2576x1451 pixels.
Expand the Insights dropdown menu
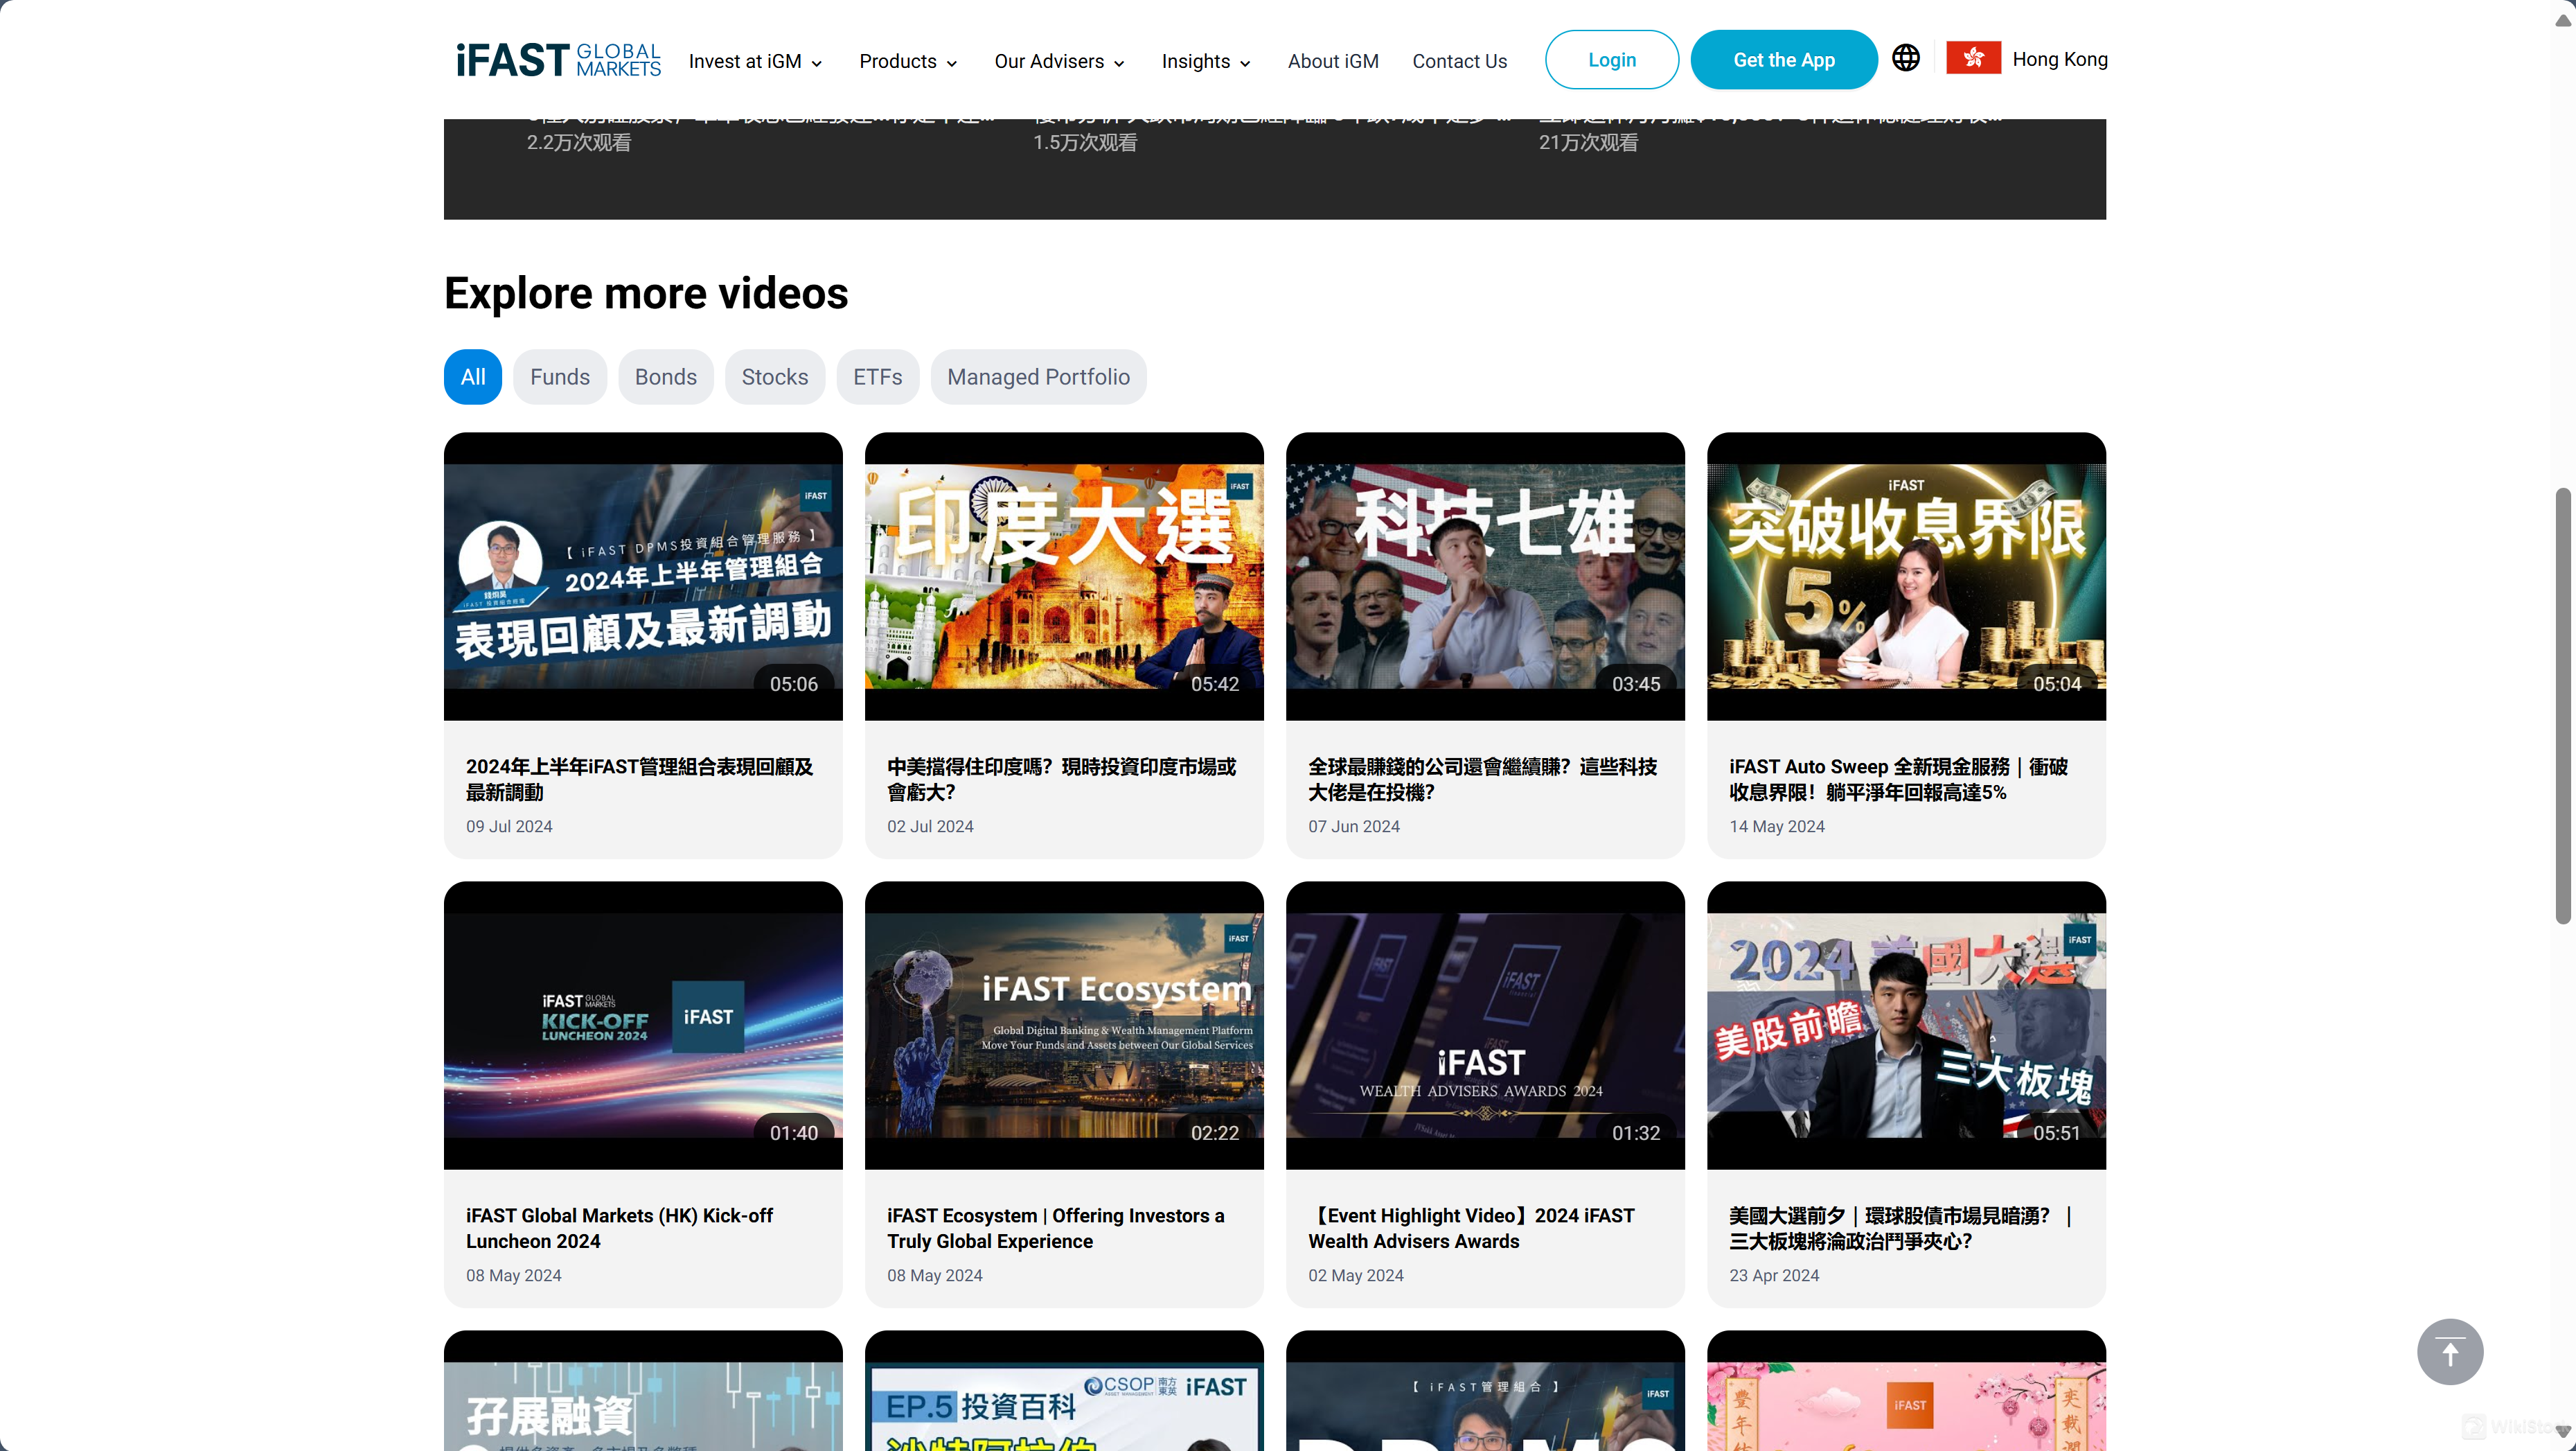tap(1206, 61)
